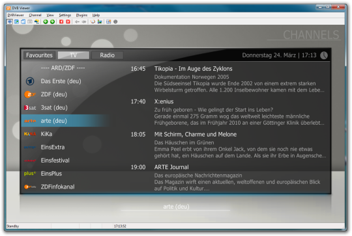352x236 pixels.
Task: Click Mit Schirm, Charme und Melone title
Action: pyautogui.click(x=196, y=135)
